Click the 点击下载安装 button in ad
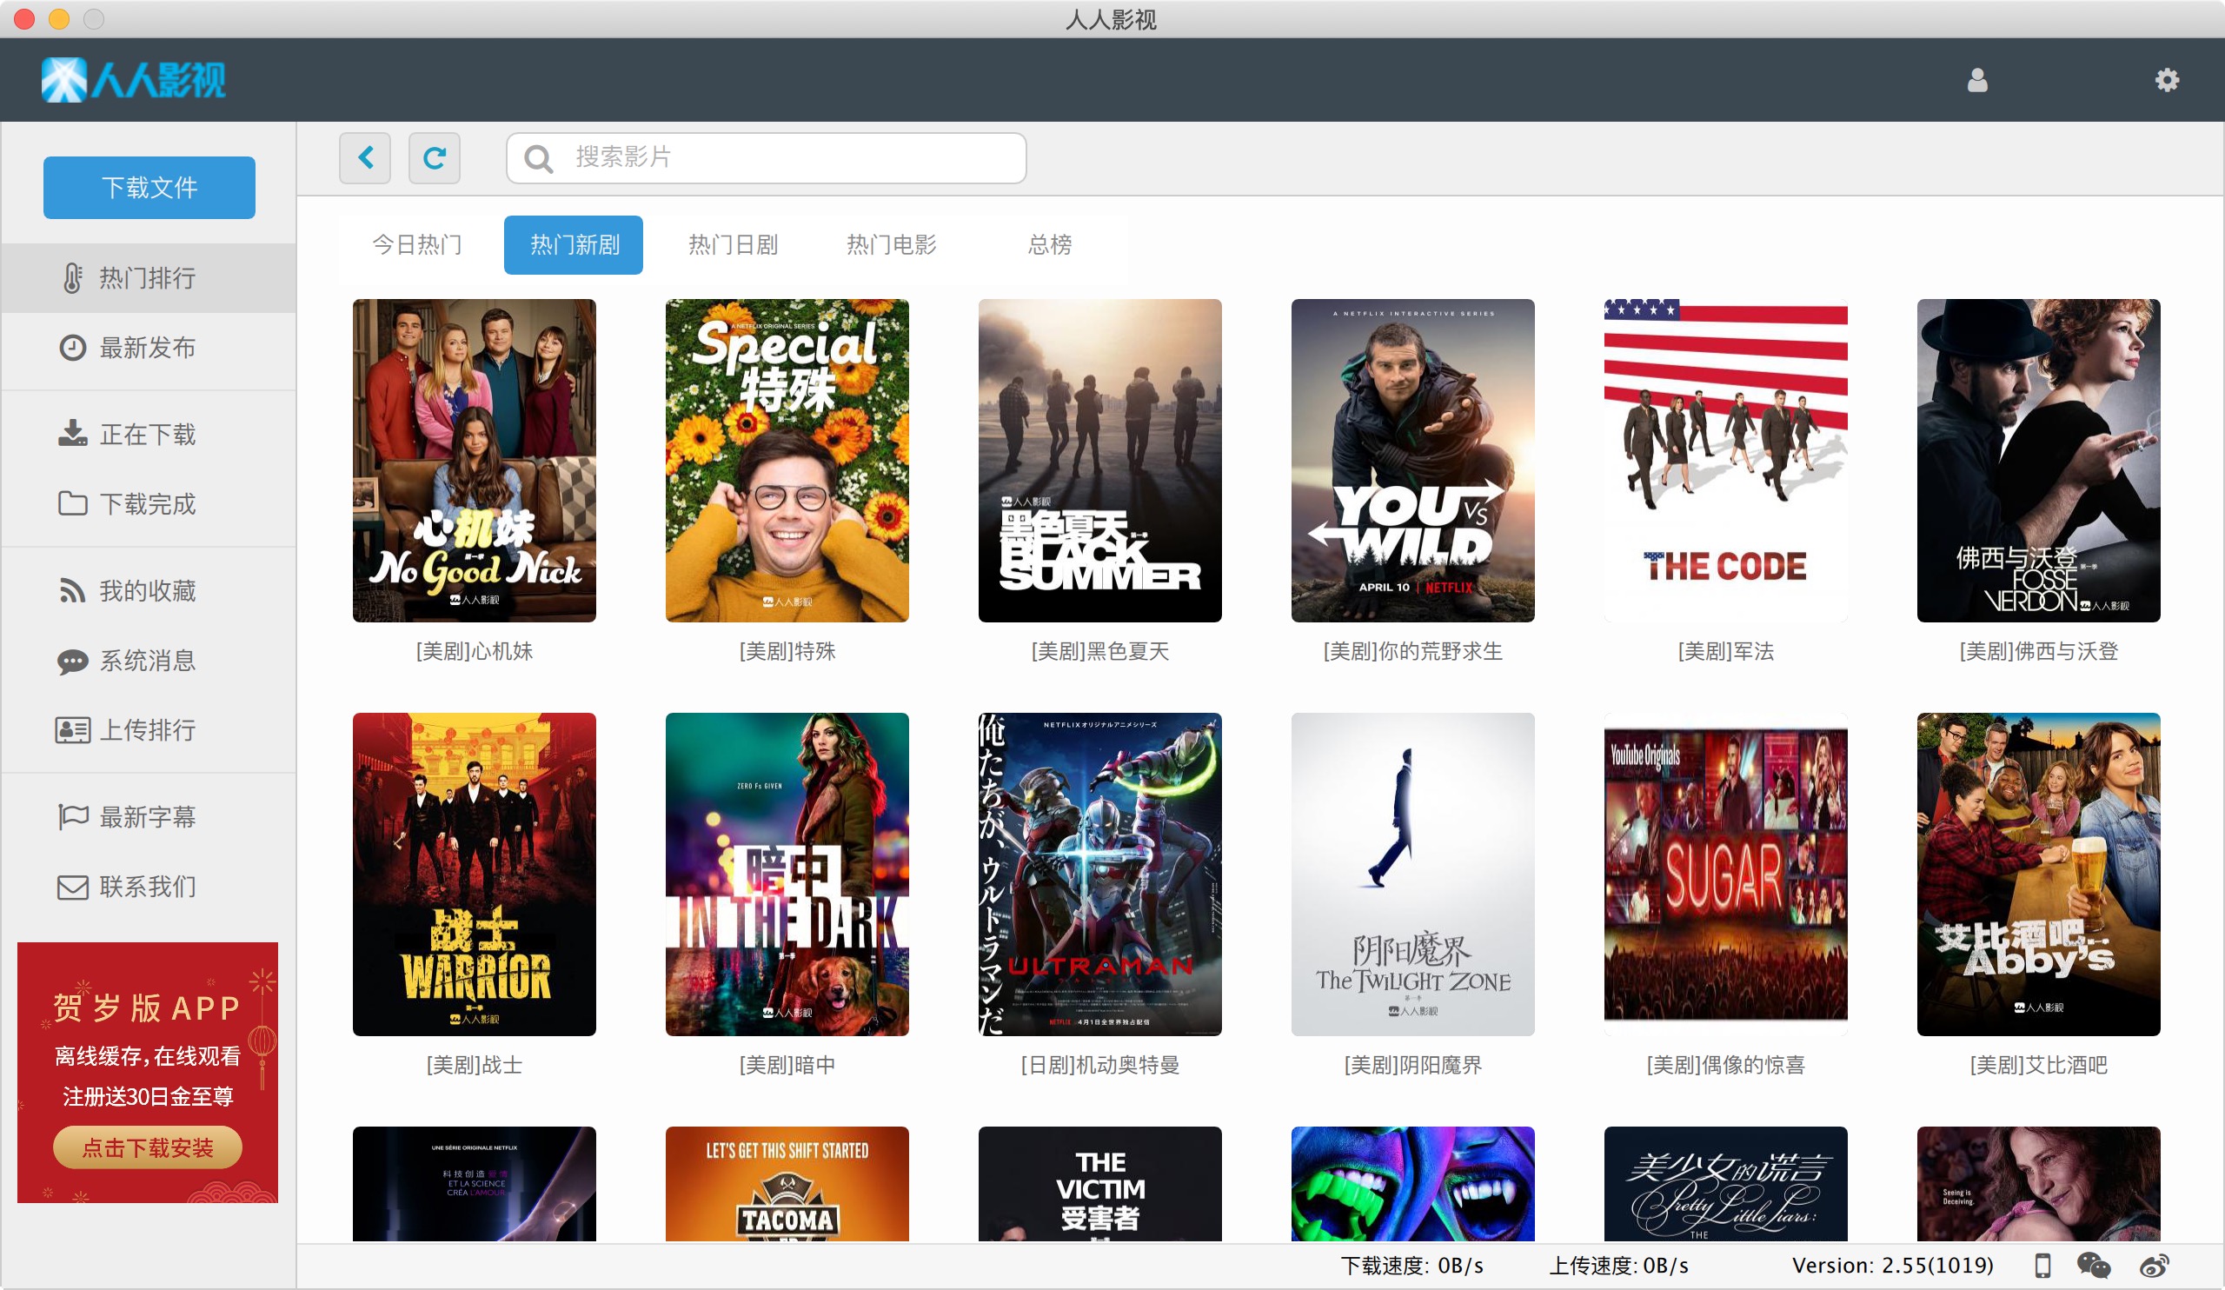 148,1147
